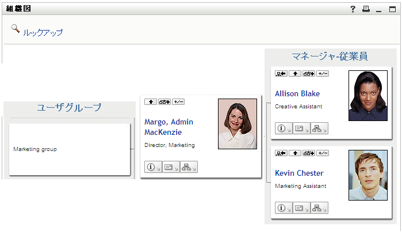This screenshot has height=234, width=402.
Task: Click the Director, Marketing title text
Action: (x=170, y=145)
